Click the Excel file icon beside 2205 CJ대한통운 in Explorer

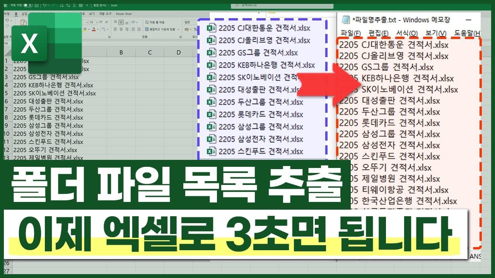[212, 28]
